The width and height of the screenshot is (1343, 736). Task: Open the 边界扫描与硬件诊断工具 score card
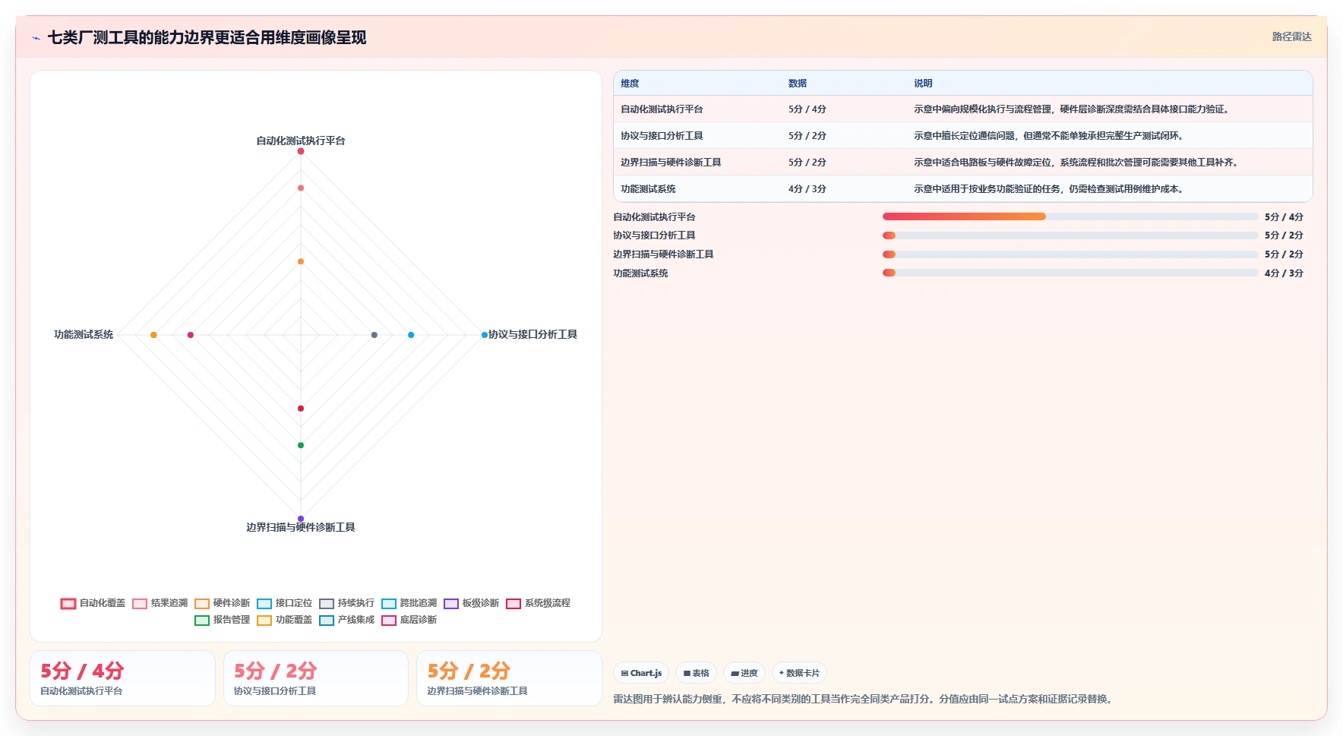pyautogui.click(x=509, y=678)
